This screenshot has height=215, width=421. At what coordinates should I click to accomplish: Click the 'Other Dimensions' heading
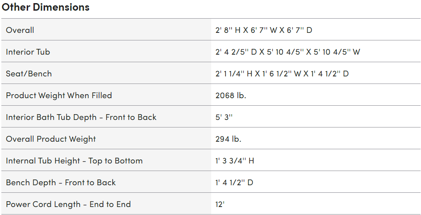tap(45, 7)
